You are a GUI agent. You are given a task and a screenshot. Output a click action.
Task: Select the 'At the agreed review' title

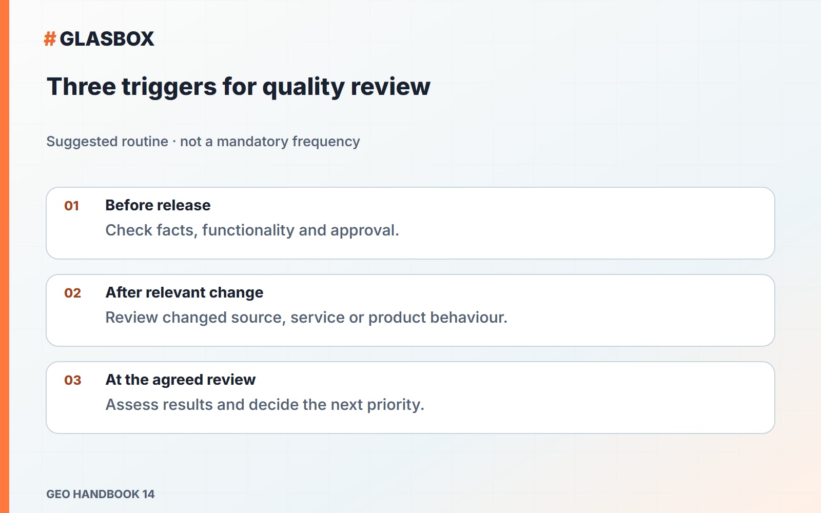coord(181,380)
